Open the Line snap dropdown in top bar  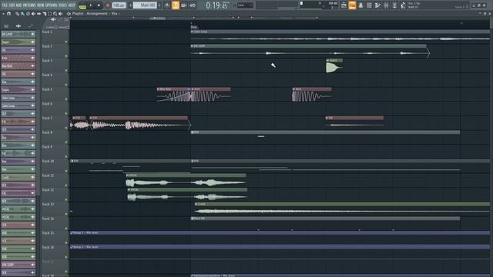pyautogui.click(x=245, y=5)
